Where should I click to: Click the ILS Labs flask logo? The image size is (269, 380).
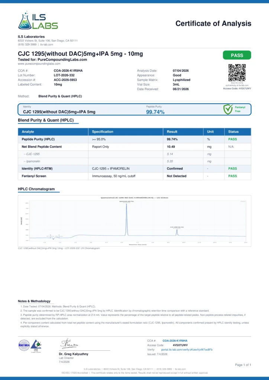(x=38, y=20)
